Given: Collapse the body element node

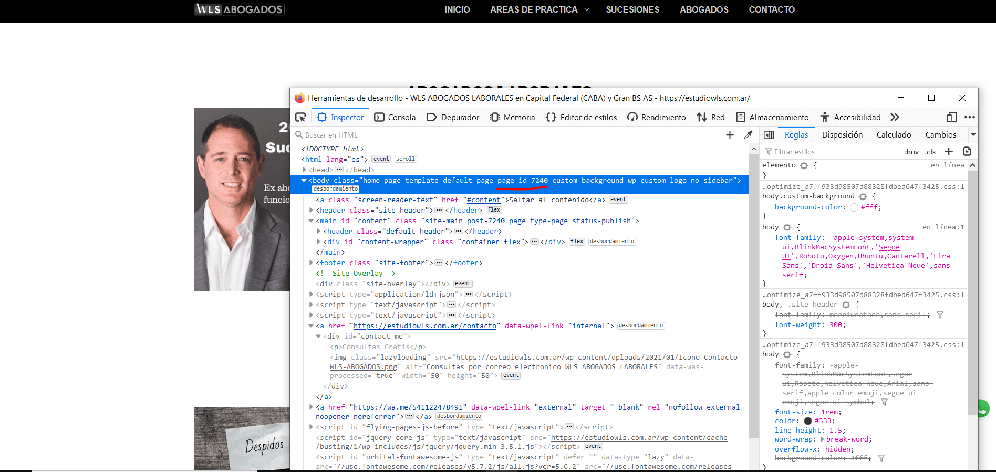Looking at the screenshot, I should [304, 180].
